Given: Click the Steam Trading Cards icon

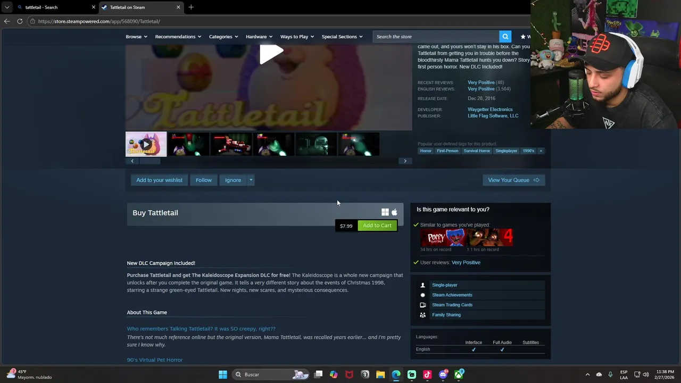Looking at the screenshot, I should coord(423,305).
